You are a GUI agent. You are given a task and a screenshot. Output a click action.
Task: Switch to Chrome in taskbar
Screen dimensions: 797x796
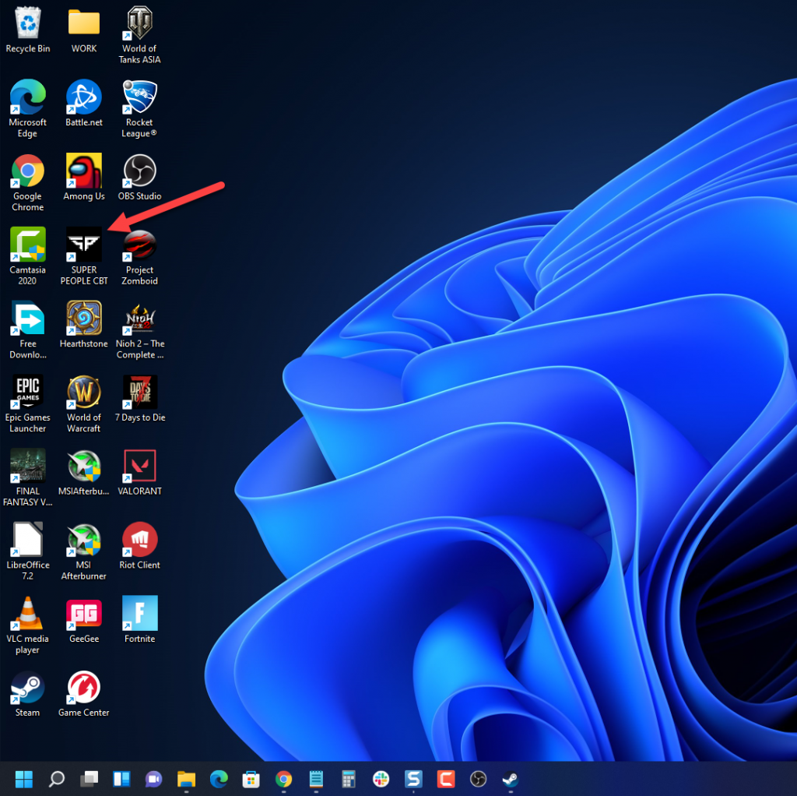283,779
